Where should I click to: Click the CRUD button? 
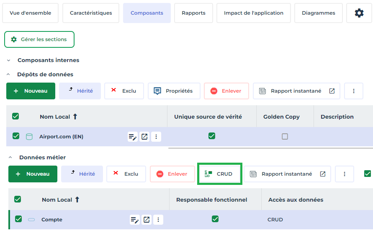point(220,174)
